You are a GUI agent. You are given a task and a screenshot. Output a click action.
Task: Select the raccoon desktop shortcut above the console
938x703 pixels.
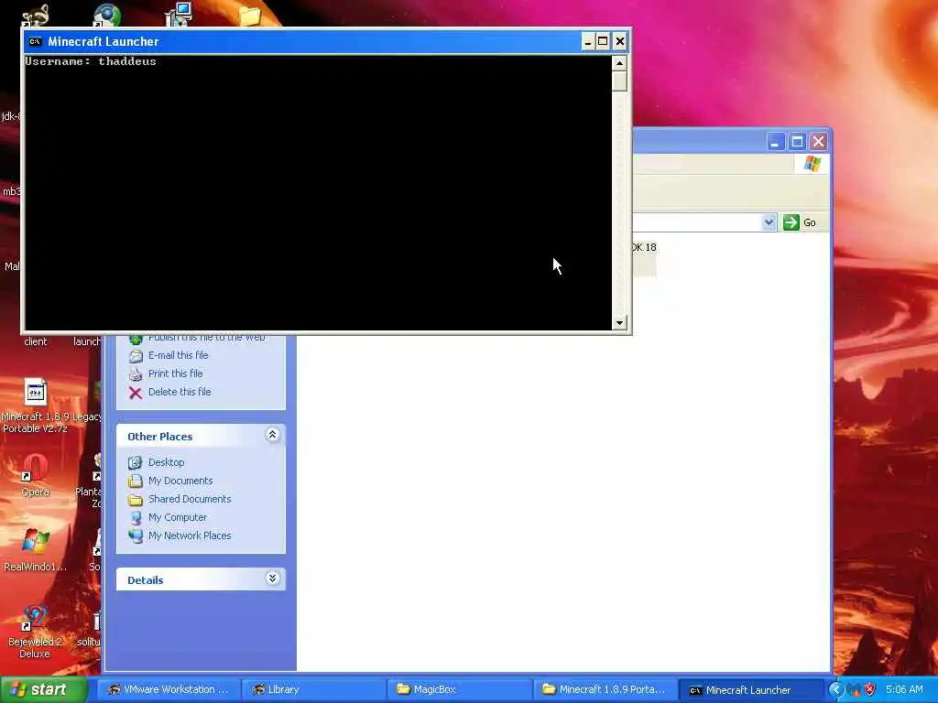pos(36,15)
